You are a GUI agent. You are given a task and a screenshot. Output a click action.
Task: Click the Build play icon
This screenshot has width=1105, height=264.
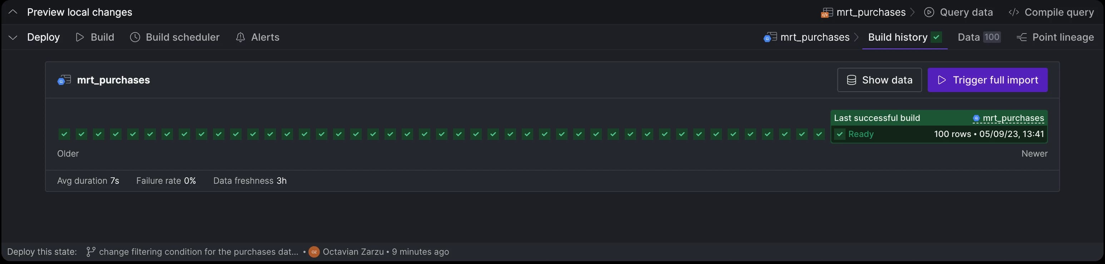pyautogui.click(x=79, y=37)
